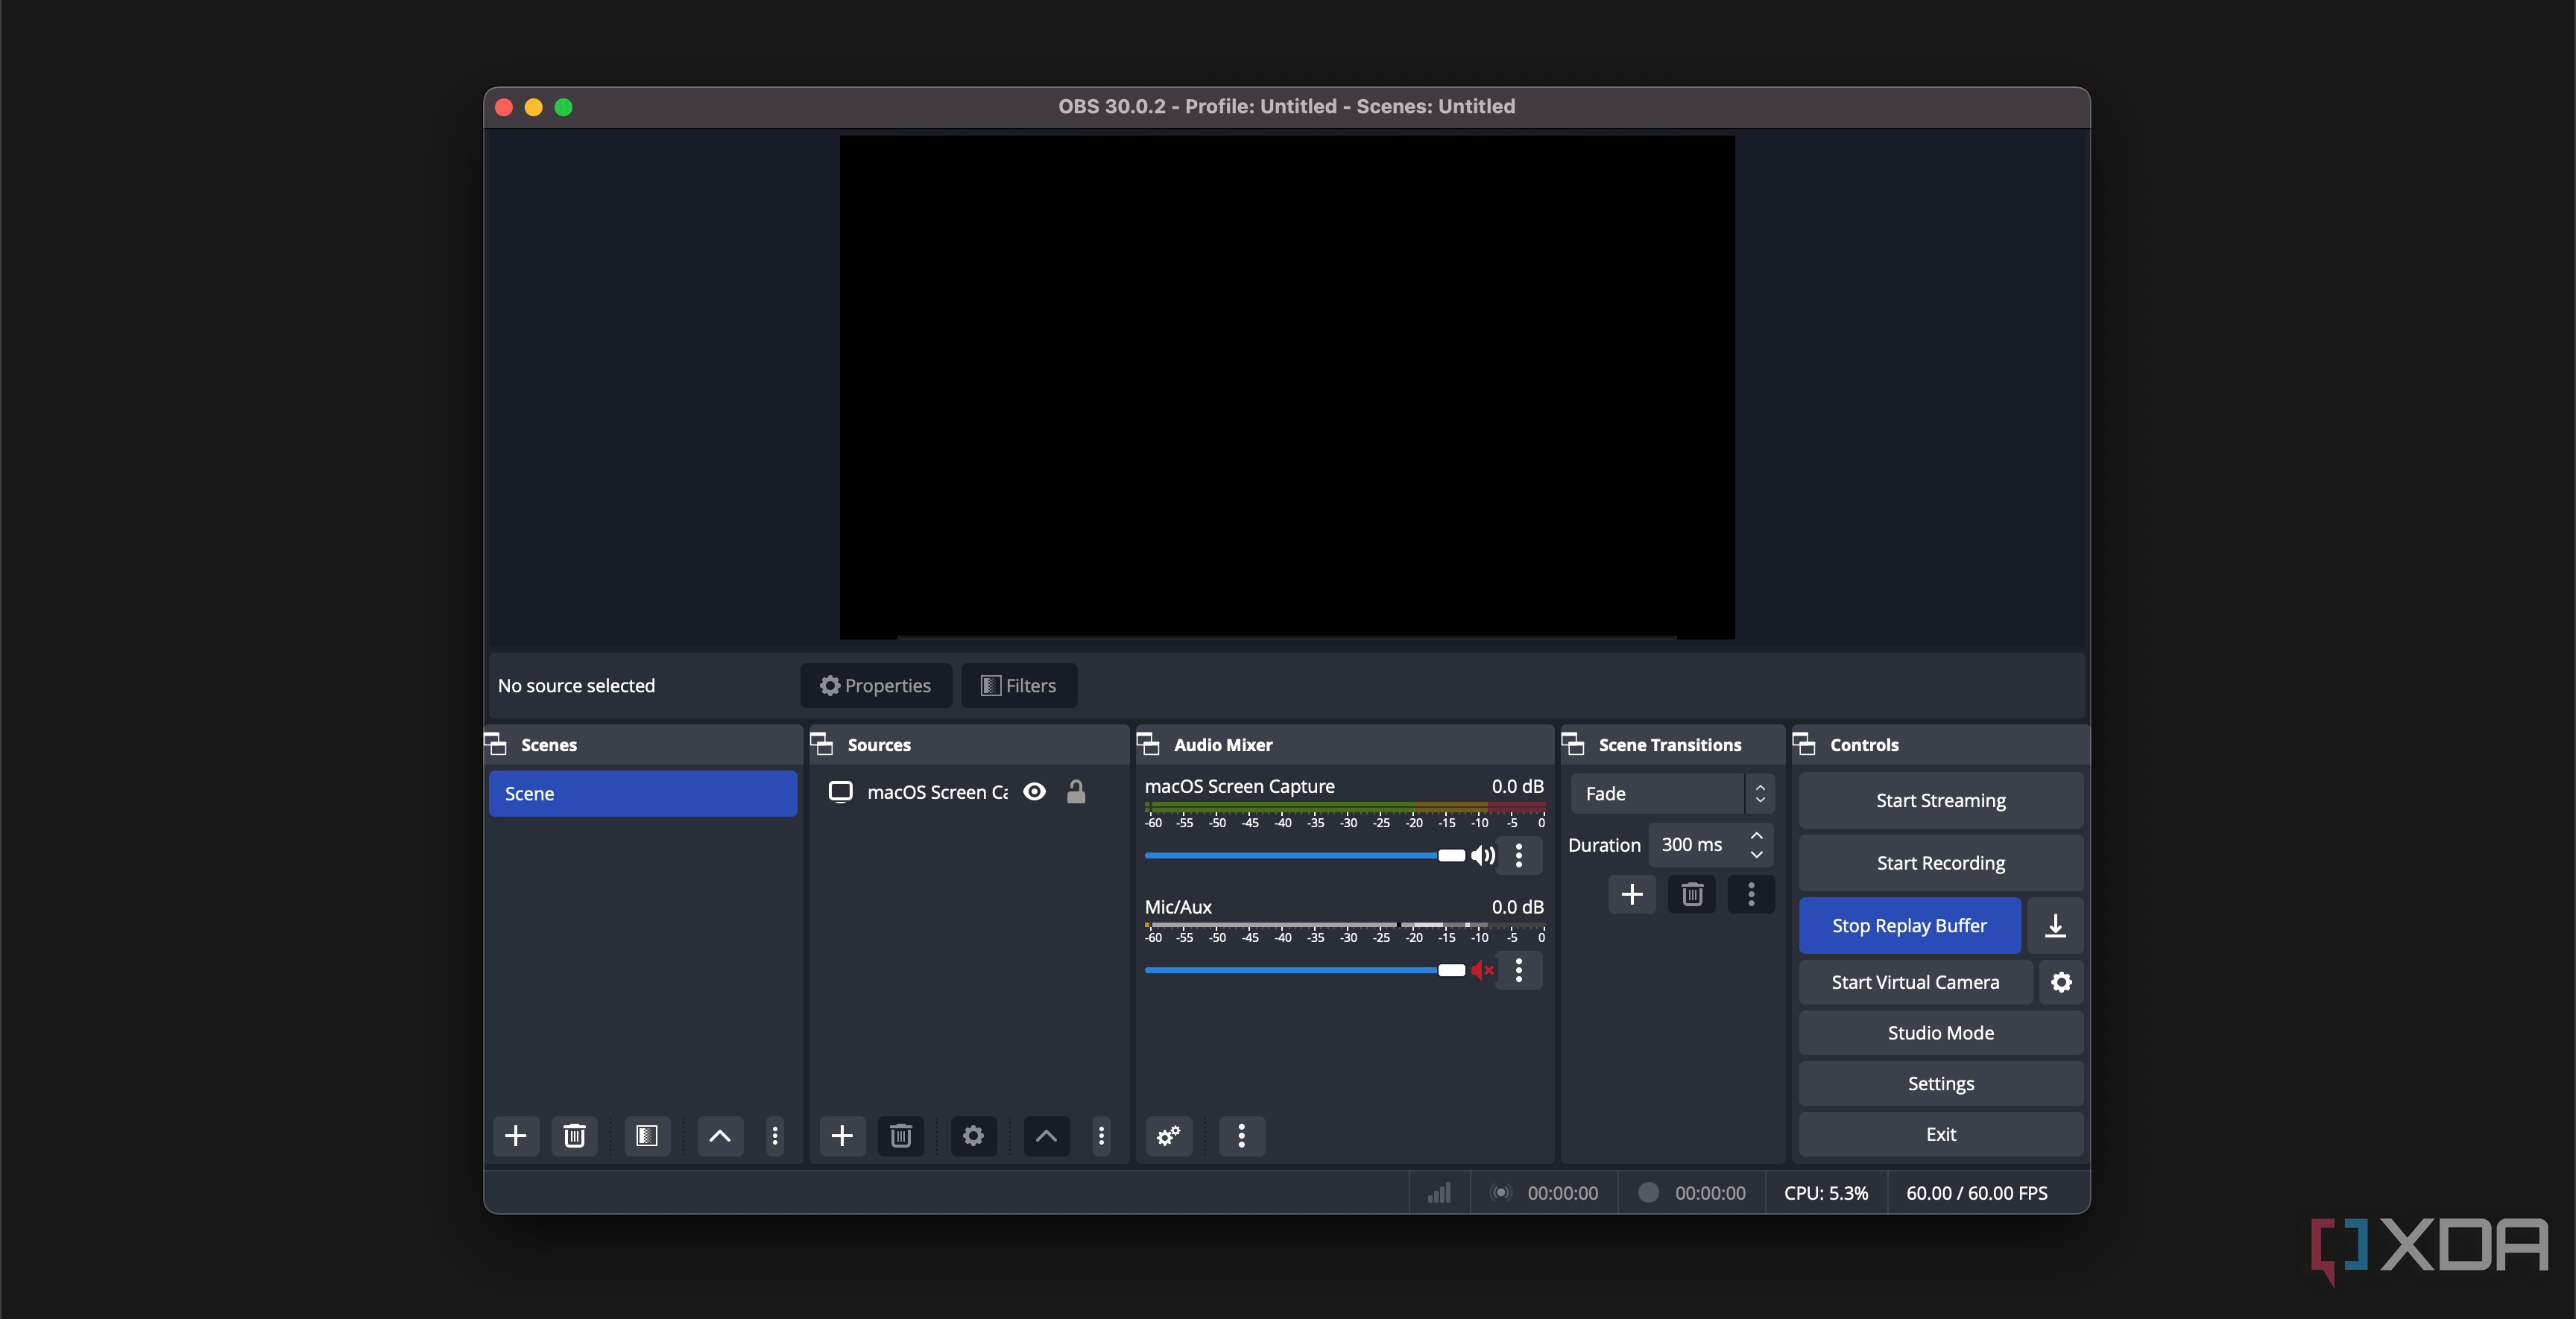Click the Mic/Aux volume slider
Viewport: 2576px width, 1319px height.
(1300, 970)
